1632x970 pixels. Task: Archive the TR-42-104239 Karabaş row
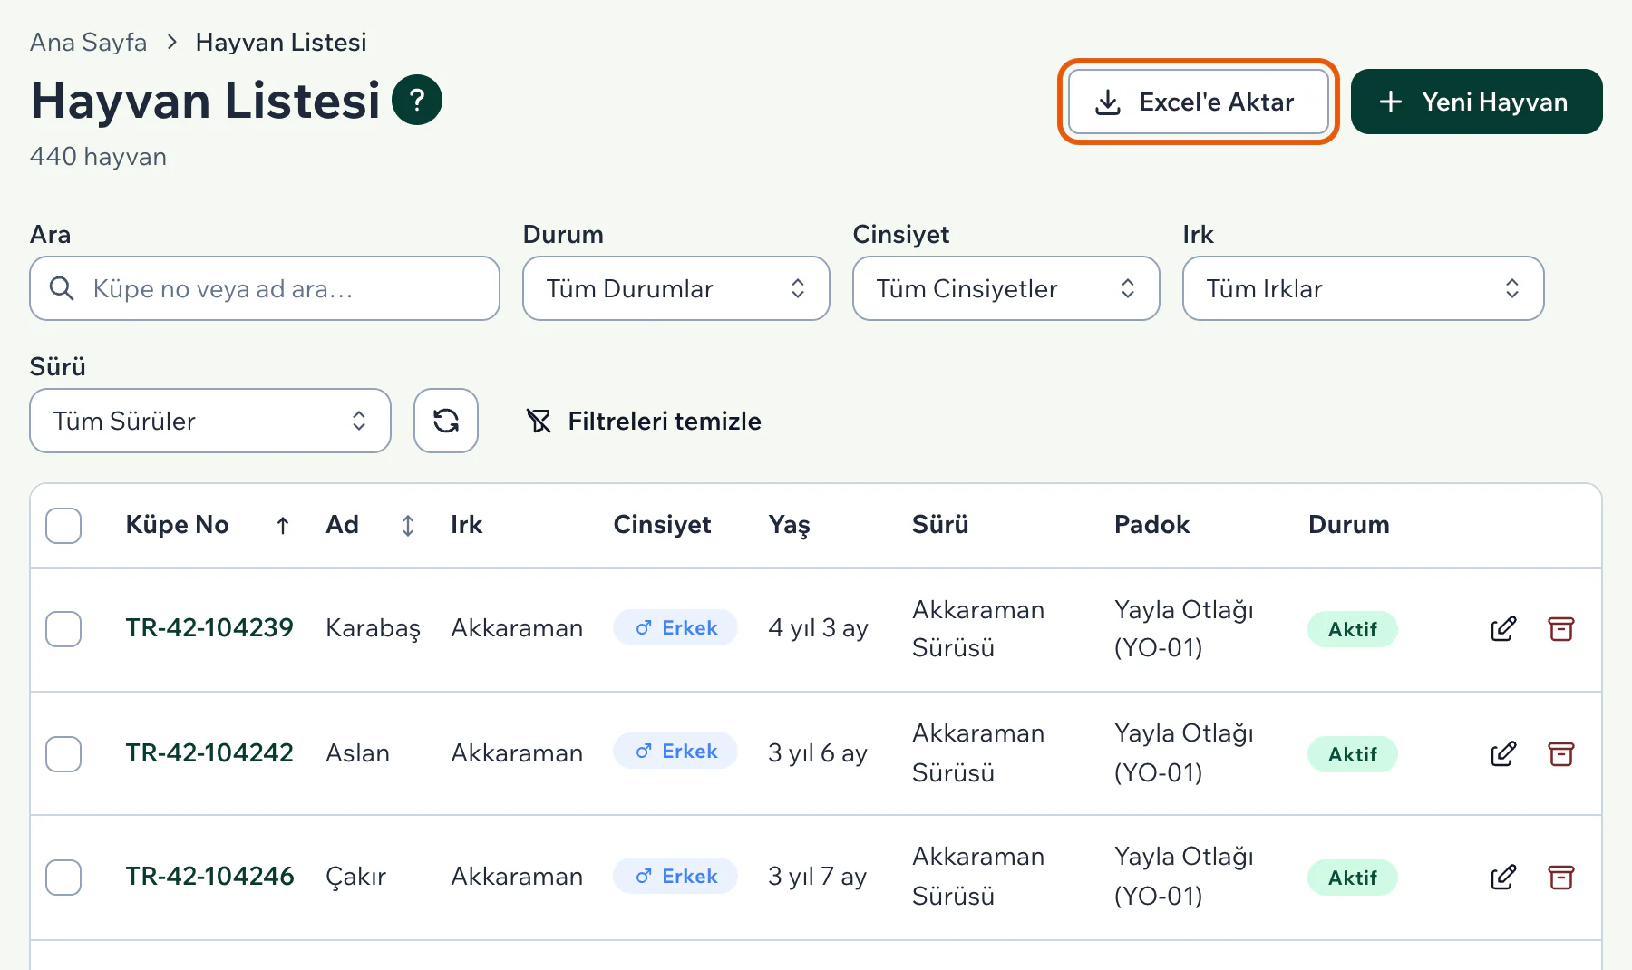pyautogui.click(x=1561, y=629)
